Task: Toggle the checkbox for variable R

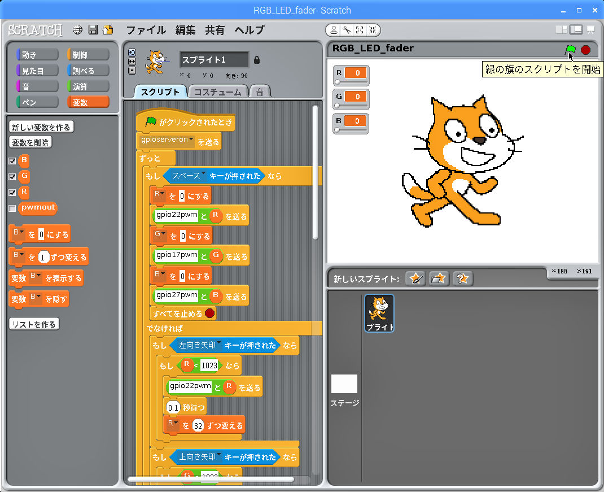Action: click(x=12, y=193)
